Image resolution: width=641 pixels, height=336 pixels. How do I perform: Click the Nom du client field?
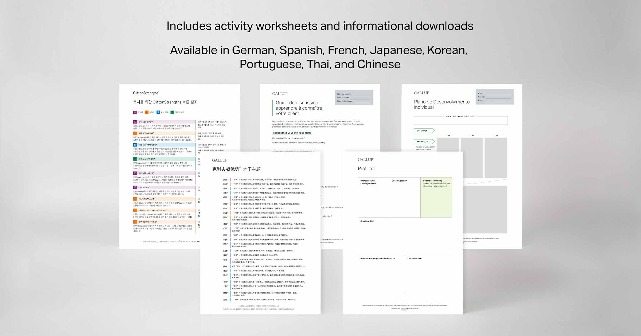click(x=354, y=98)
